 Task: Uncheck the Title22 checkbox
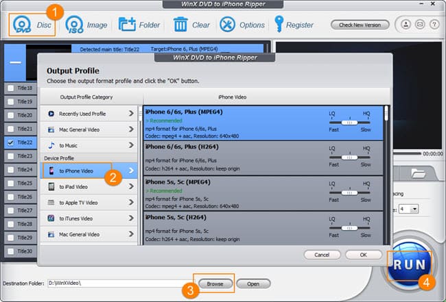tap(11, 142)
